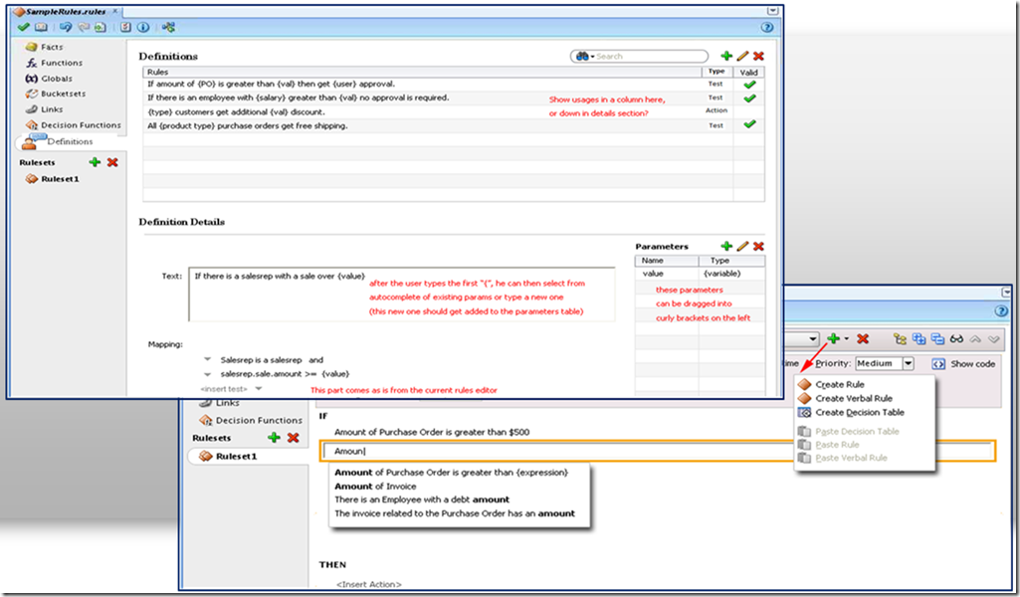Delete the Ruleset1 with red X icon

tap(112, 161)
